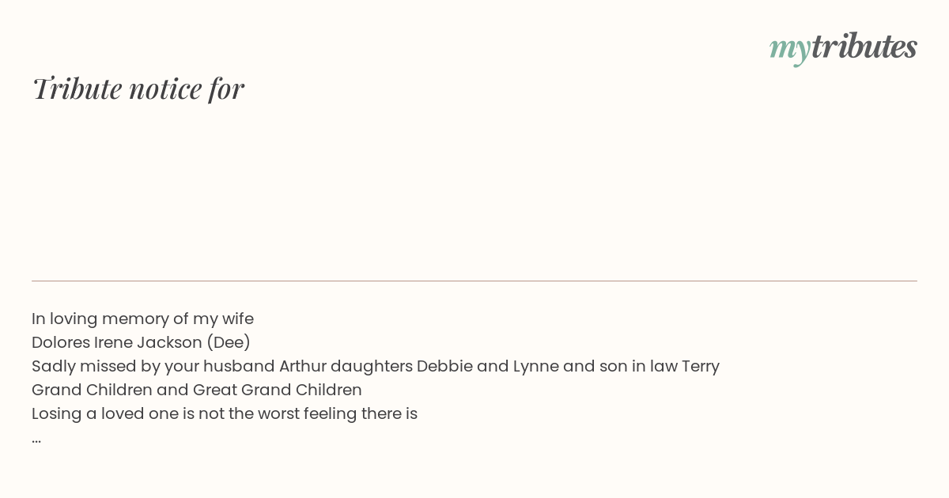The height and width of the screenshot is (498, 949).
Task: Click the words "Grand Children" at line start
Action: [x=92, y=390]
